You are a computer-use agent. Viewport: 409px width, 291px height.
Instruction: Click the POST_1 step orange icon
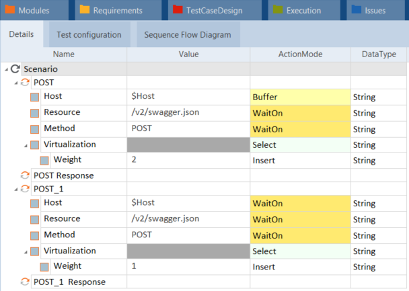click(x=26, y=189)
